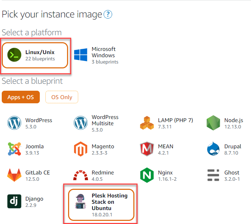Screen dimensions: 251x224
Task: Click version 12.5.0 under GitLab CE
Action: pyautogui.click(x=32, y=179)
